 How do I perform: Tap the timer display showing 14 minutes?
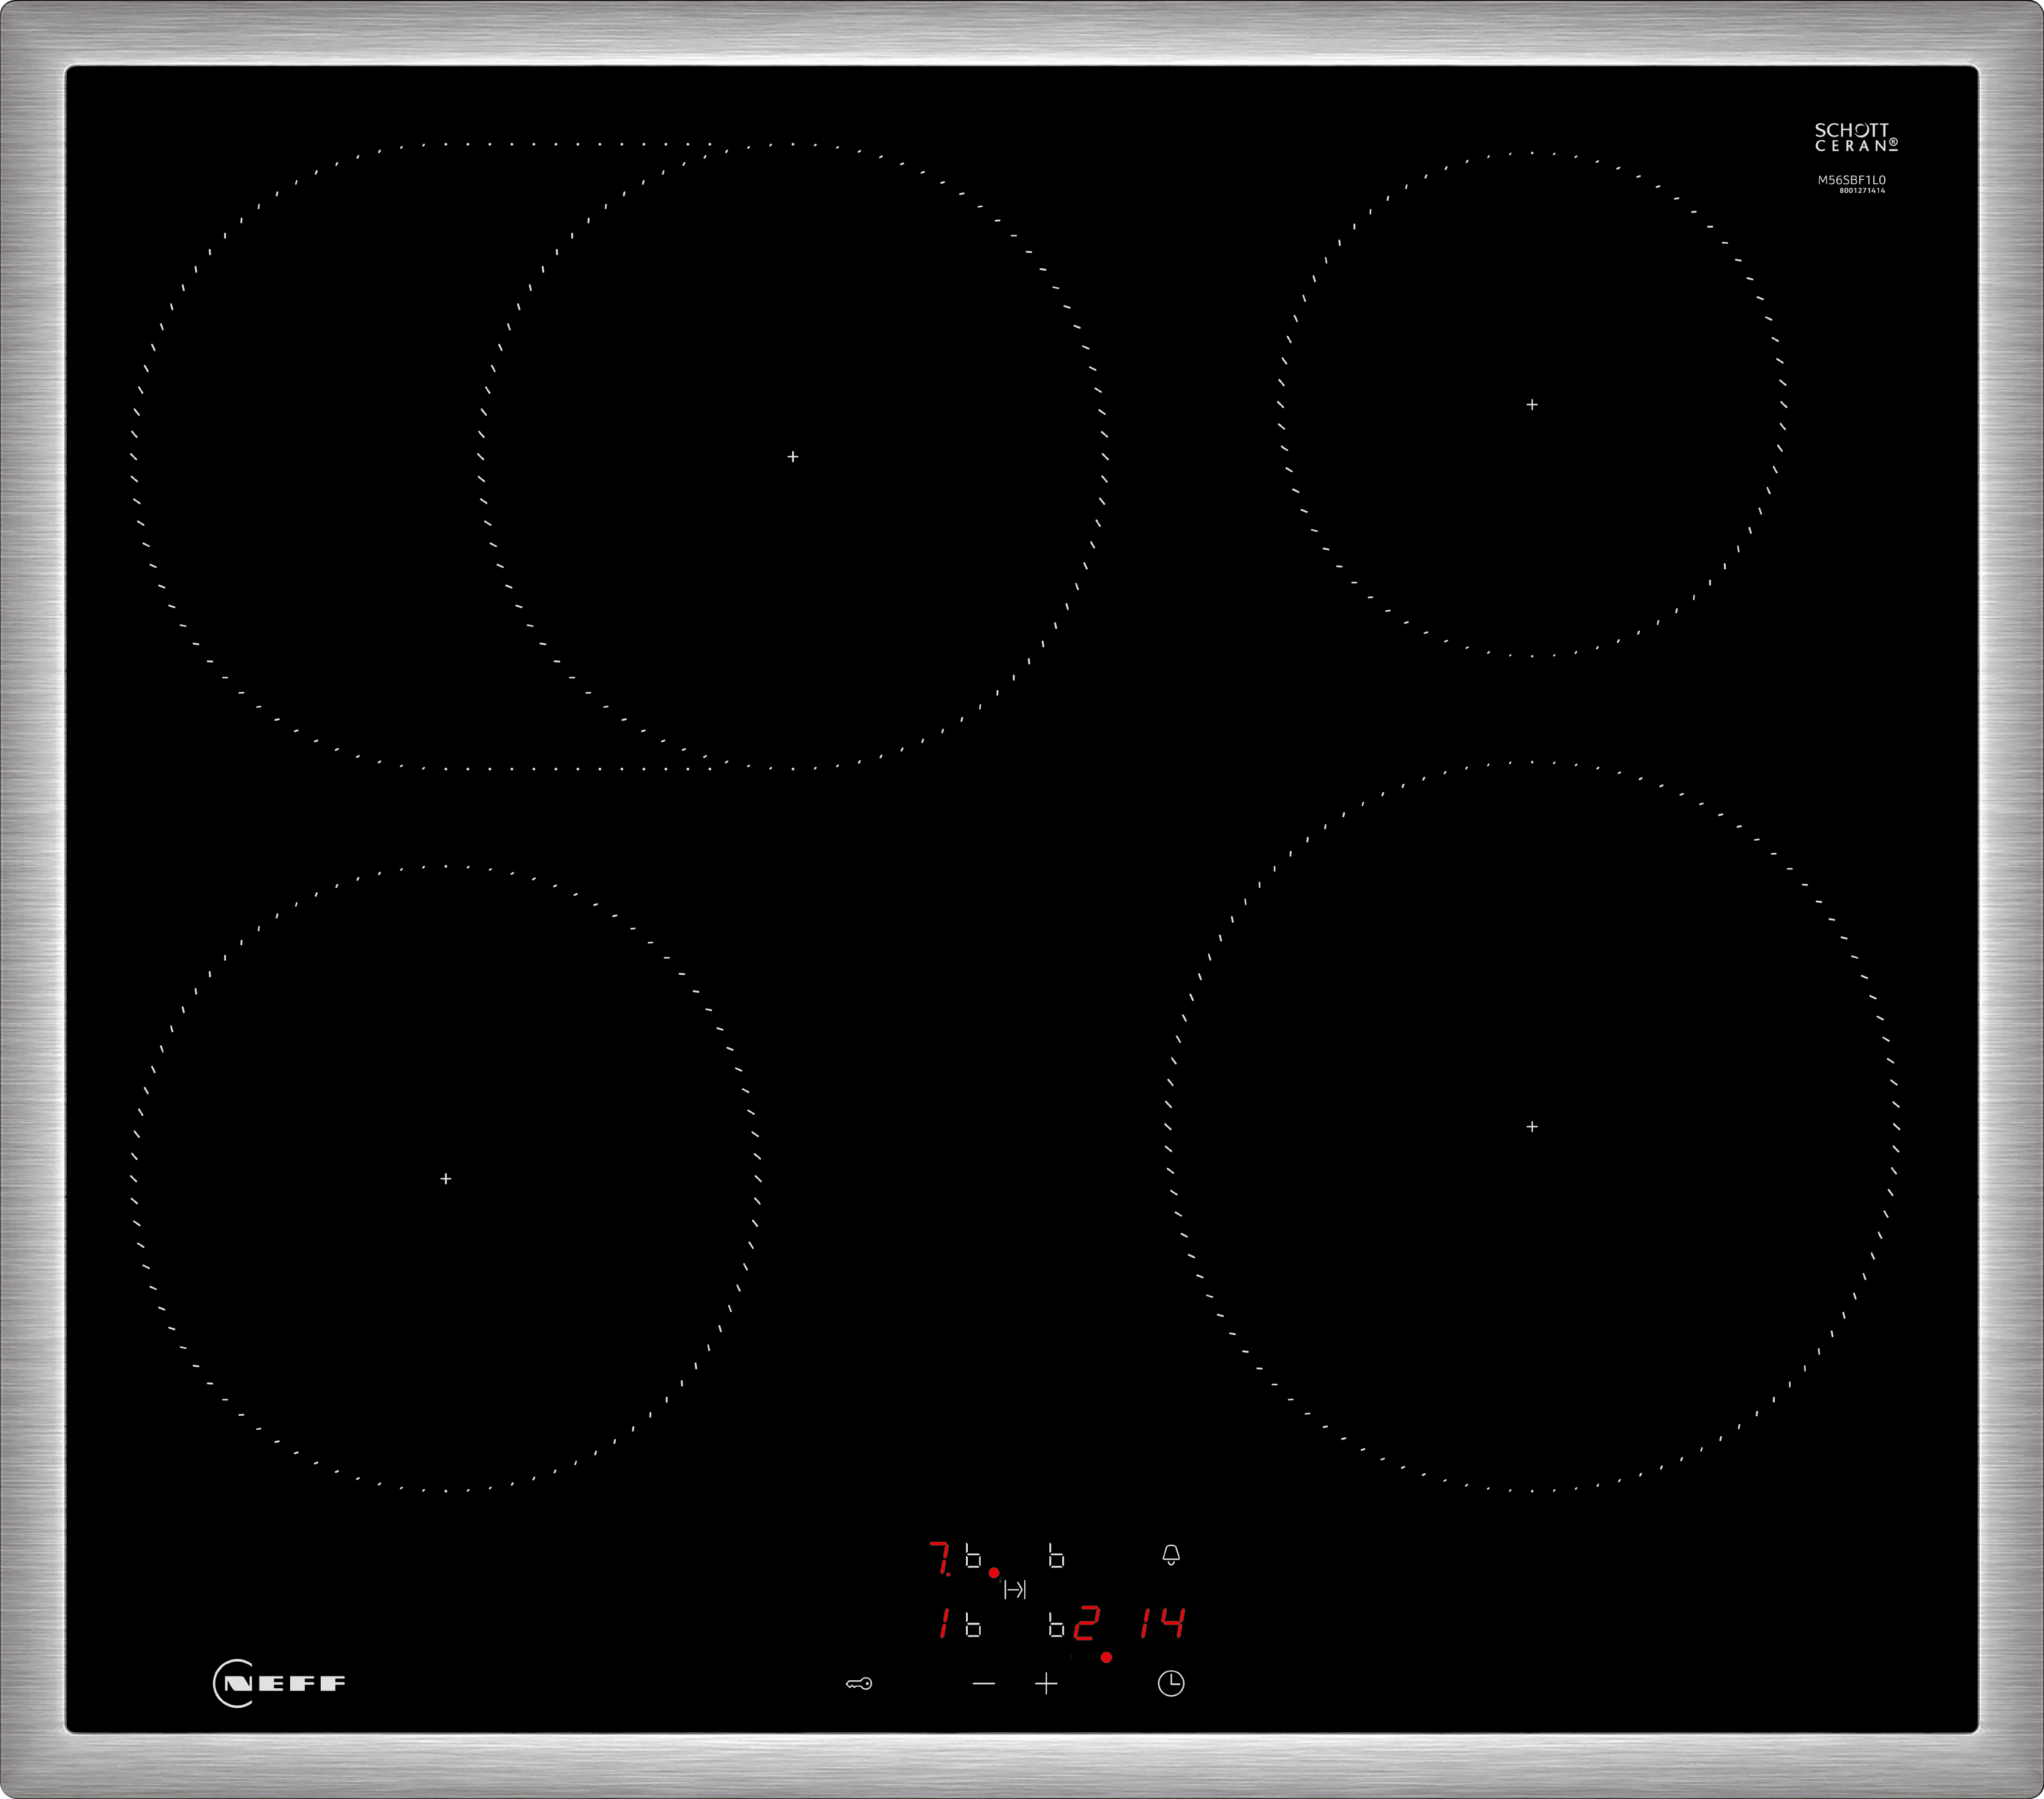click(1163, 1624)
